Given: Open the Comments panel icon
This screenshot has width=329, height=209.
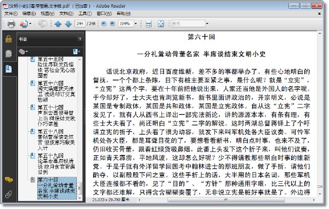Looking at the screenshot, I should [x=9, y=179].
